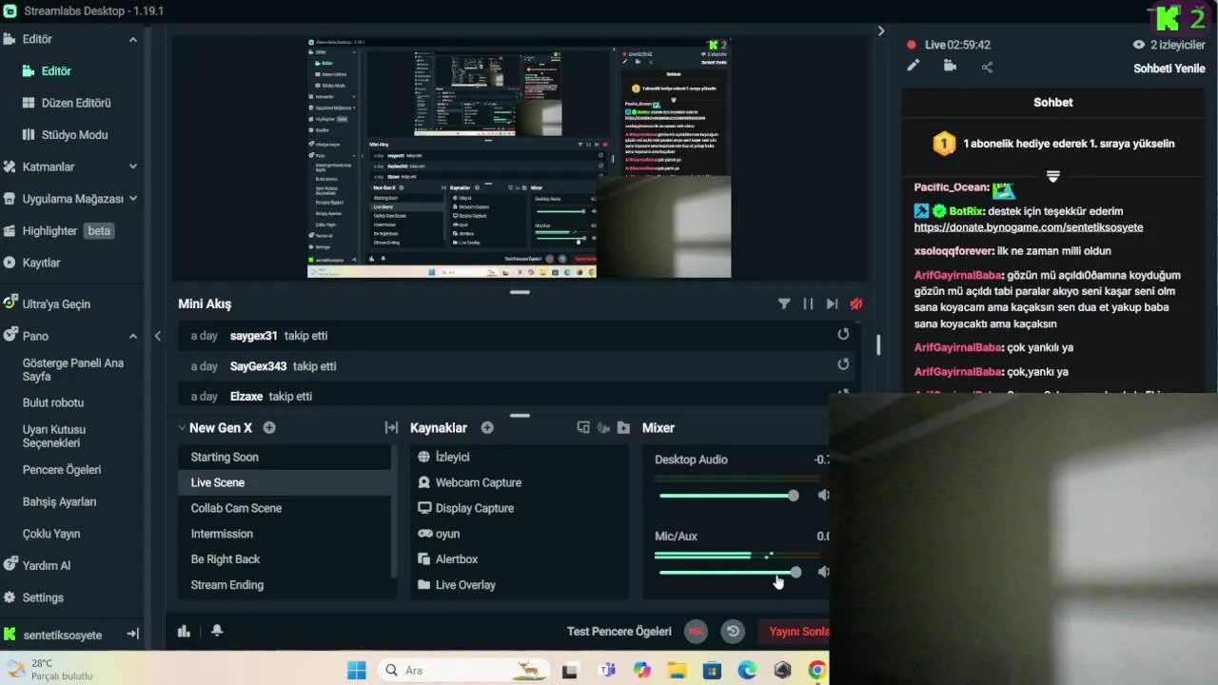Collapse chat panel with the right chevron
Screen dimensions: 1218x685
click(881, 31)
